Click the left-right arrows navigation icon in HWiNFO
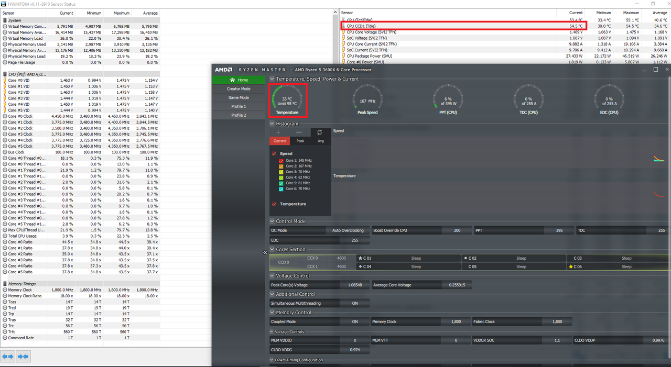Image resolution: width=671 pixels, height=367 pixels. [x=8, y=357]
